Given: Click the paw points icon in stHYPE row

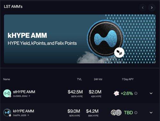Looking at the screenshot, I should point(116,93).
